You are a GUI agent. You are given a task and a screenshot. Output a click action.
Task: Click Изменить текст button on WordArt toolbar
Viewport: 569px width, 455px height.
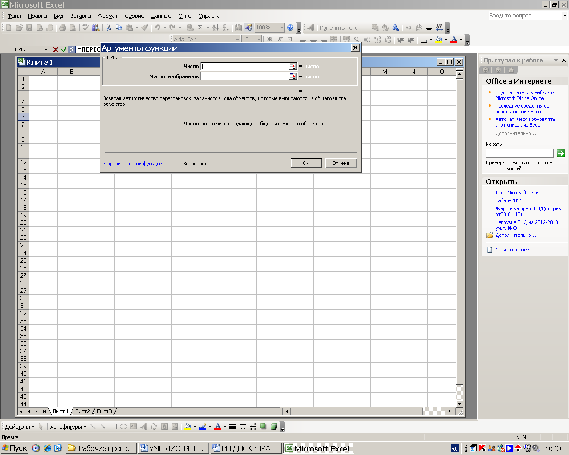342,28
